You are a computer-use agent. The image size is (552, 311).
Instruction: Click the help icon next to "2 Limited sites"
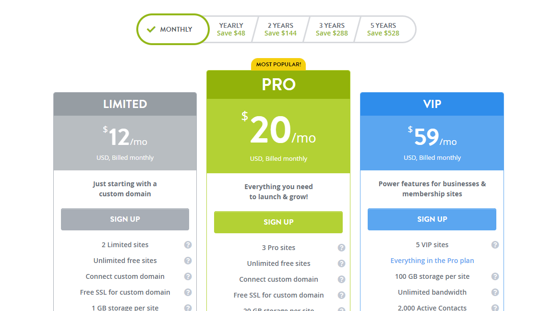click(x=188, y=245)
